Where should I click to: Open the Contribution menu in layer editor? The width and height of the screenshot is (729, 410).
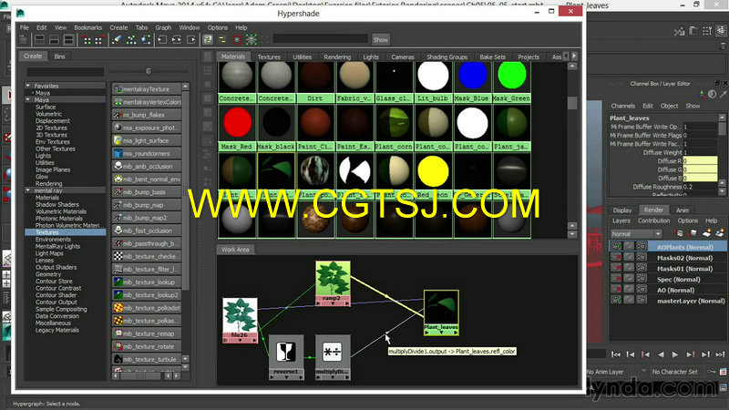[653, 220]
